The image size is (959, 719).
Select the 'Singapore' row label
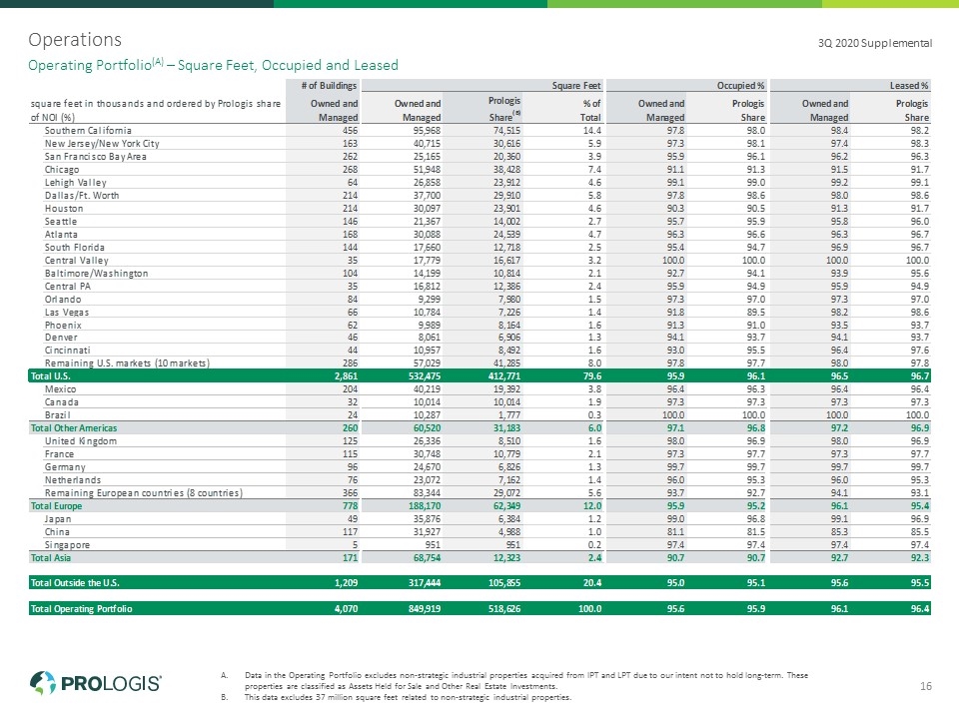click(67, 545)
